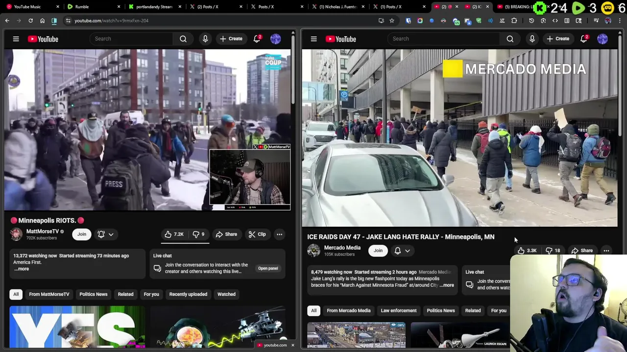Screen dimensions: 627x352
Task: Open more actions menu for Mercado Media video
Action: pyautogui.click(x=606, y=250)
